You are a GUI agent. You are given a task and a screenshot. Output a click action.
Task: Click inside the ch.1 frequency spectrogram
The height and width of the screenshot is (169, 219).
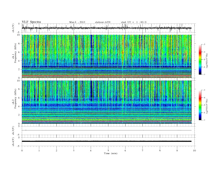coord(106,56)
